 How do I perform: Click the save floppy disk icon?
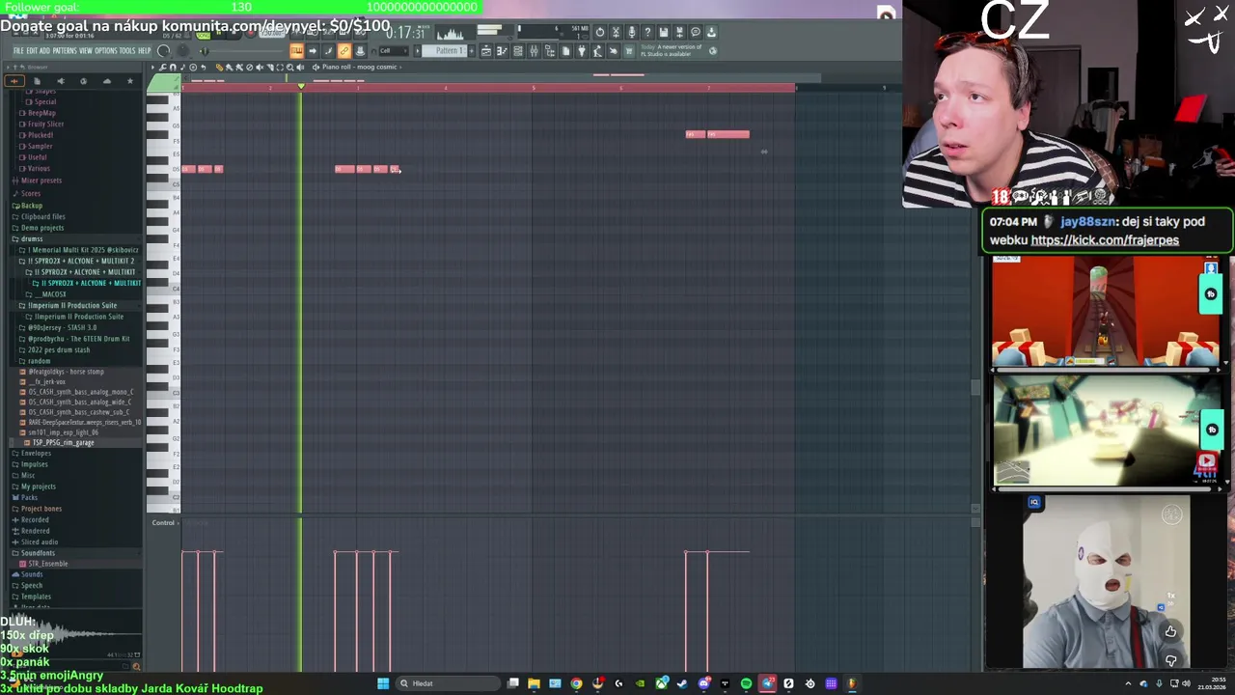tap(664, 32)
